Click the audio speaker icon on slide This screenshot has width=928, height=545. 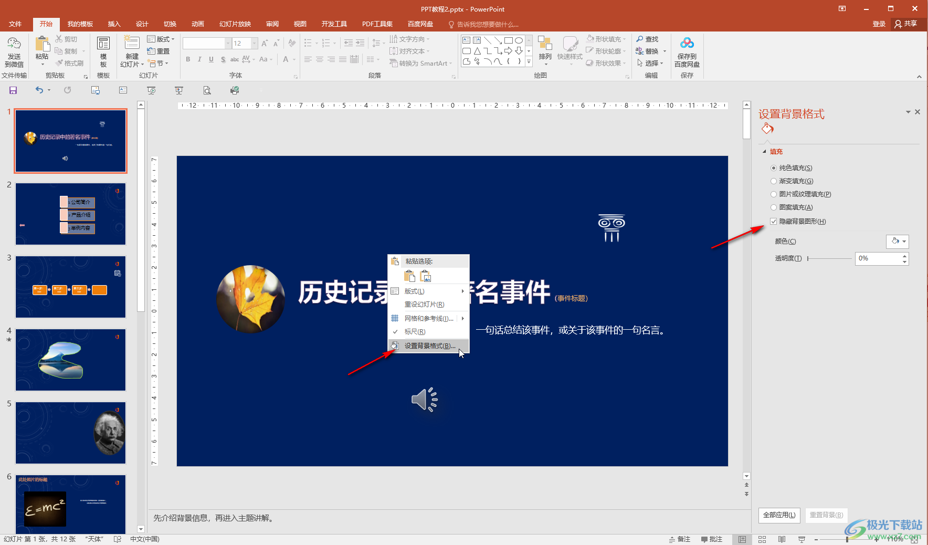[x=425, y=400]
